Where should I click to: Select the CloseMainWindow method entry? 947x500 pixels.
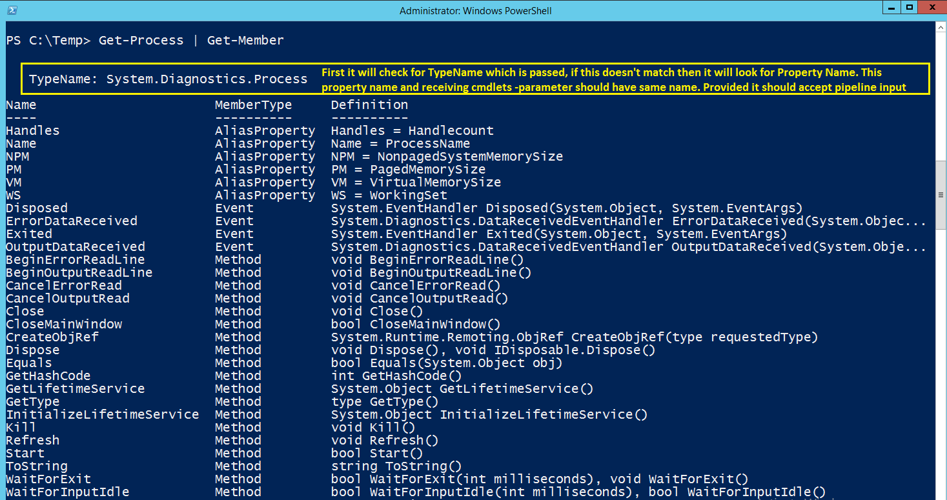pyautogui.click(x=64, y=324)
